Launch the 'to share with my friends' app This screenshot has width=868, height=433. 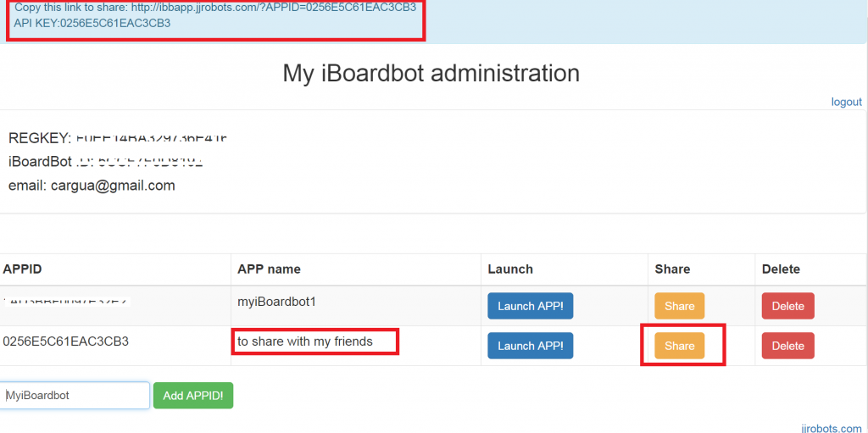click(531, 346)
